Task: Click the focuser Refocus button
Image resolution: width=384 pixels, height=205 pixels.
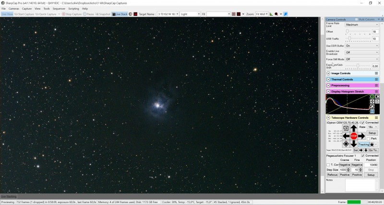Action: click(332, 175)
